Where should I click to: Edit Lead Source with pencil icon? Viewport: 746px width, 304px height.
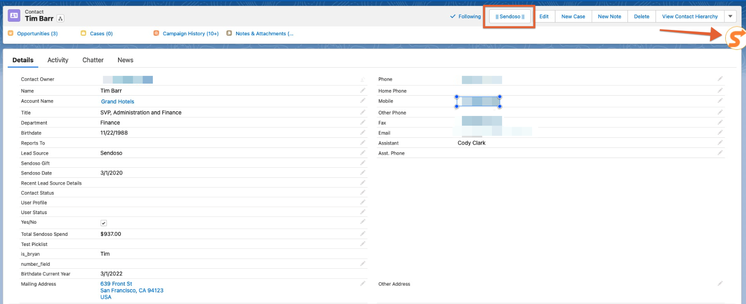pyautogui.click(x=363, y=153)
